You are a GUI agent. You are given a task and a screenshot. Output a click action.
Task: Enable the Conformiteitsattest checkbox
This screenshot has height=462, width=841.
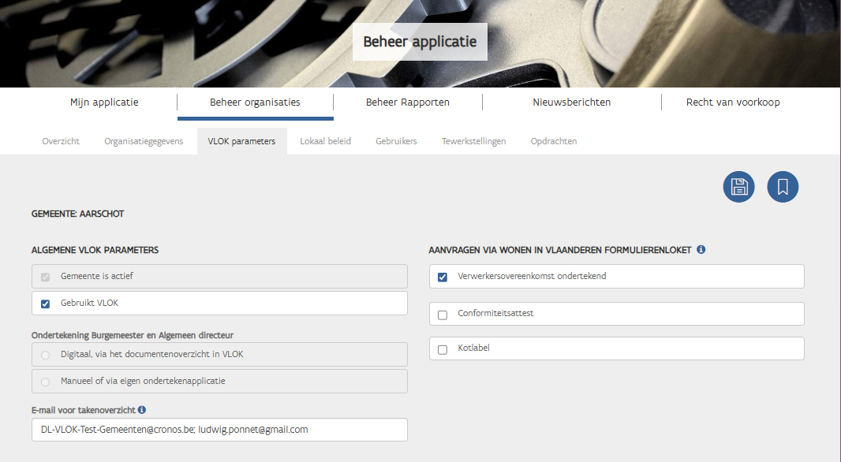[x=443, y=315]
